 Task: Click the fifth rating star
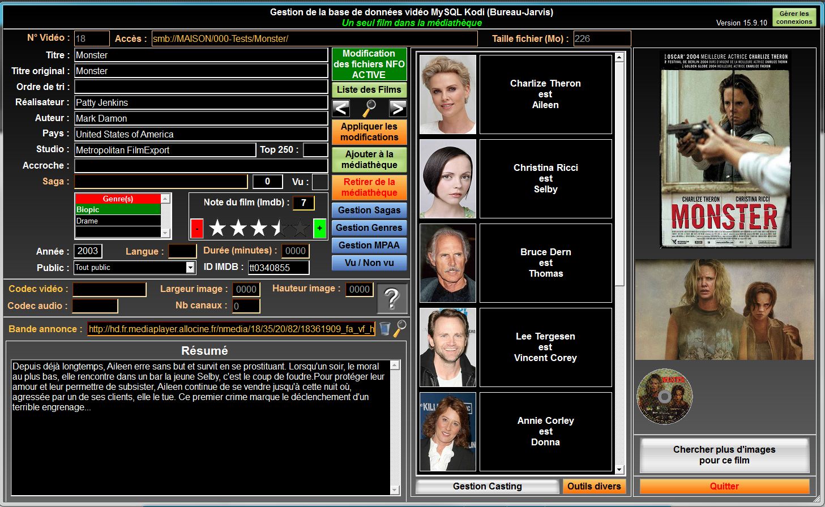tap(300, 229)
